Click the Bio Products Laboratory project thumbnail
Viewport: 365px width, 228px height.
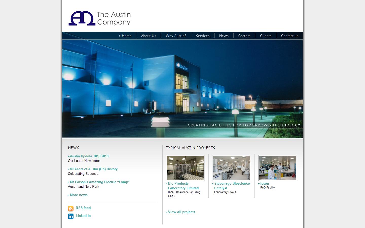click(185, 168)
